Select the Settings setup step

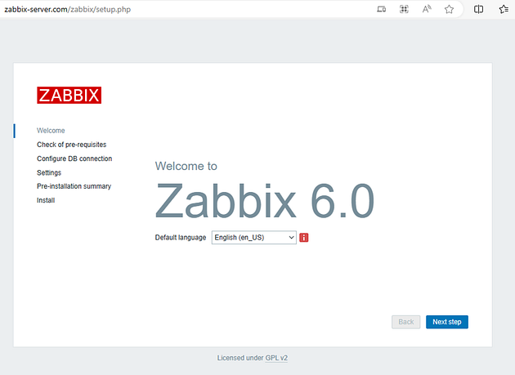point(49,172)
